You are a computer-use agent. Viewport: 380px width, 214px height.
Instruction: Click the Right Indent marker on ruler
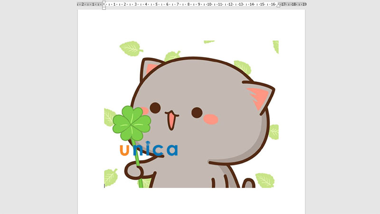click(278, 5)
